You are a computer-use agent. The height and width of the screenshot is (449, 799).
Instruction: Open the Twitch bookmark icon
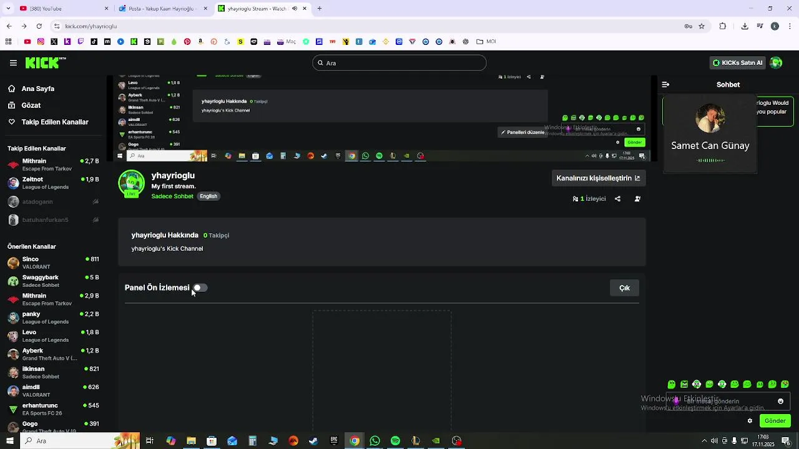(x=81, y=42)
